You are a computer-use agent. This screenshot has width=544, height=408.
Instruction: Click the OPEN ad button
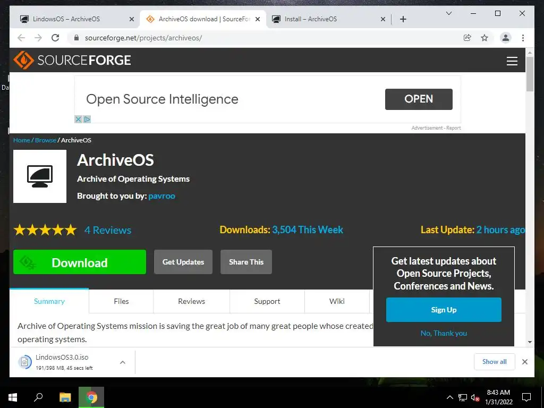click(x=419, y=99)
